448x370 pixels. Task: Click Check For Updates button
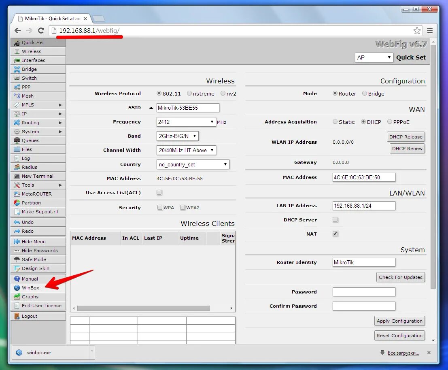401,277
